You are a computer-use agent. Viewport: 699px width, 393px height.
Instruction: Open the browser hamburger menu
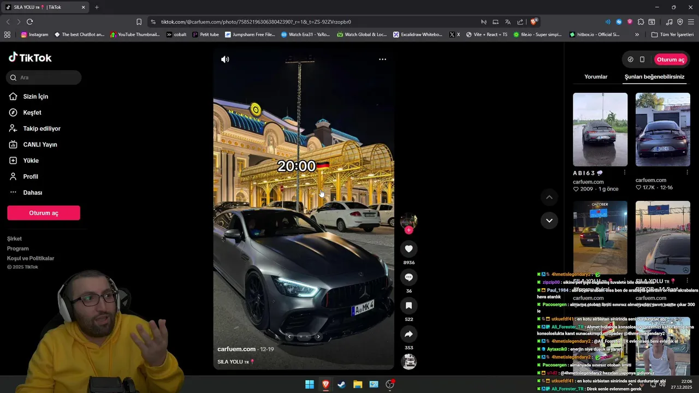(x=691, y=22)
